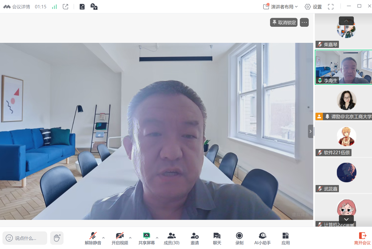Click the share screen (共享屏幕) icon
The image size is (372, 249).
(146, 238)
